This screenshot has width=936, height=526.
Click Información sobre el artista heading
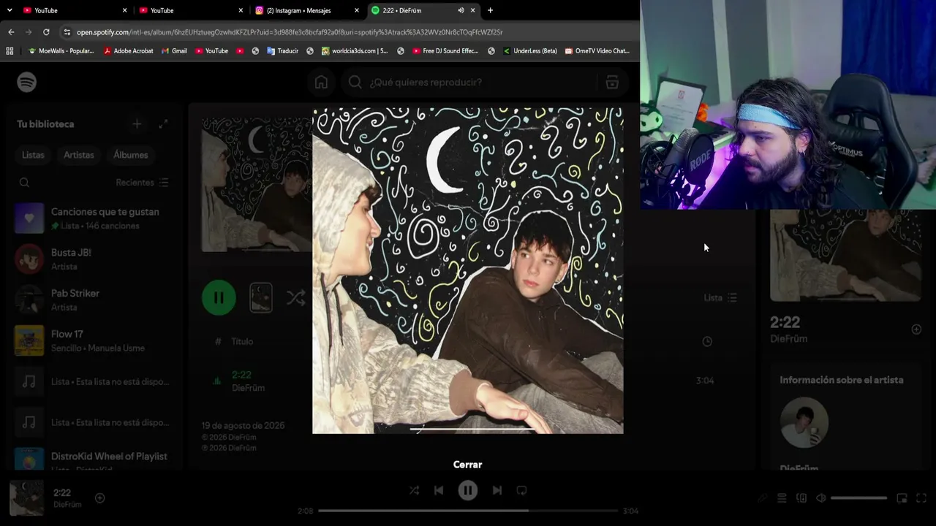pos(842,380)
